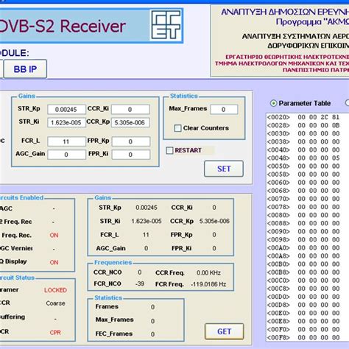Tick the RESTART checkbox
Screen dimensions: 349x349
[x=169, y=150]
